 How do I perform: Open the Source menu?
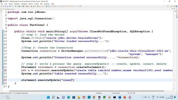click(11, 4)
